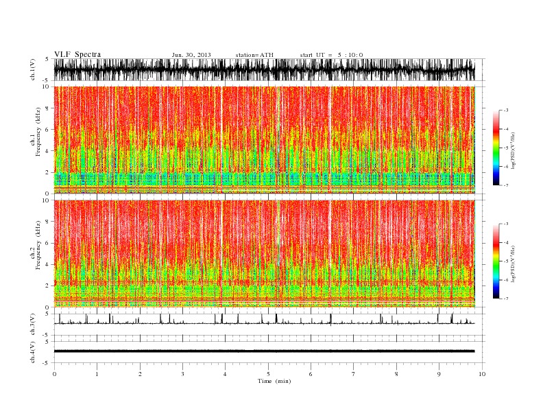Click the ch.2 spectrogram "6" kHz tick label
The width and height of the screenshot is (543, 420).
click(47, 243)
